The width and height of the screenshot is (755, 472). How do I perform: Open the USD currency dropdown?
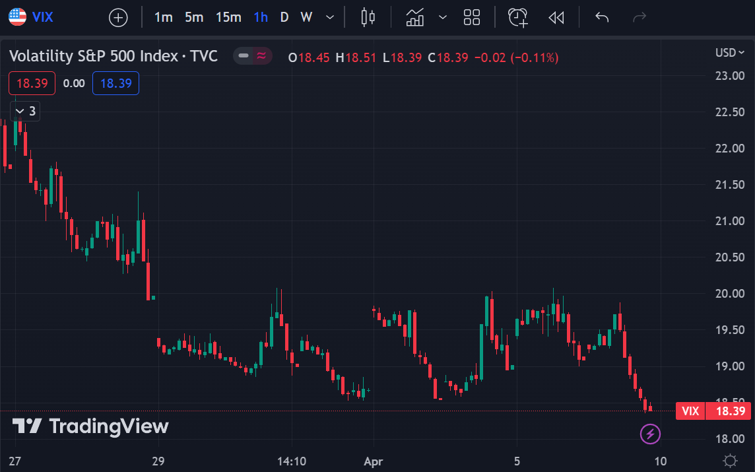pyautogui.click(x=729, y=53)
